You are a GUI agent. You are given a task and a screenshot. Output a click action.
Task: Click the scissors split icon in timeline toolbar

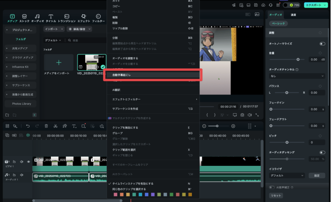click(x=56, y=126)
